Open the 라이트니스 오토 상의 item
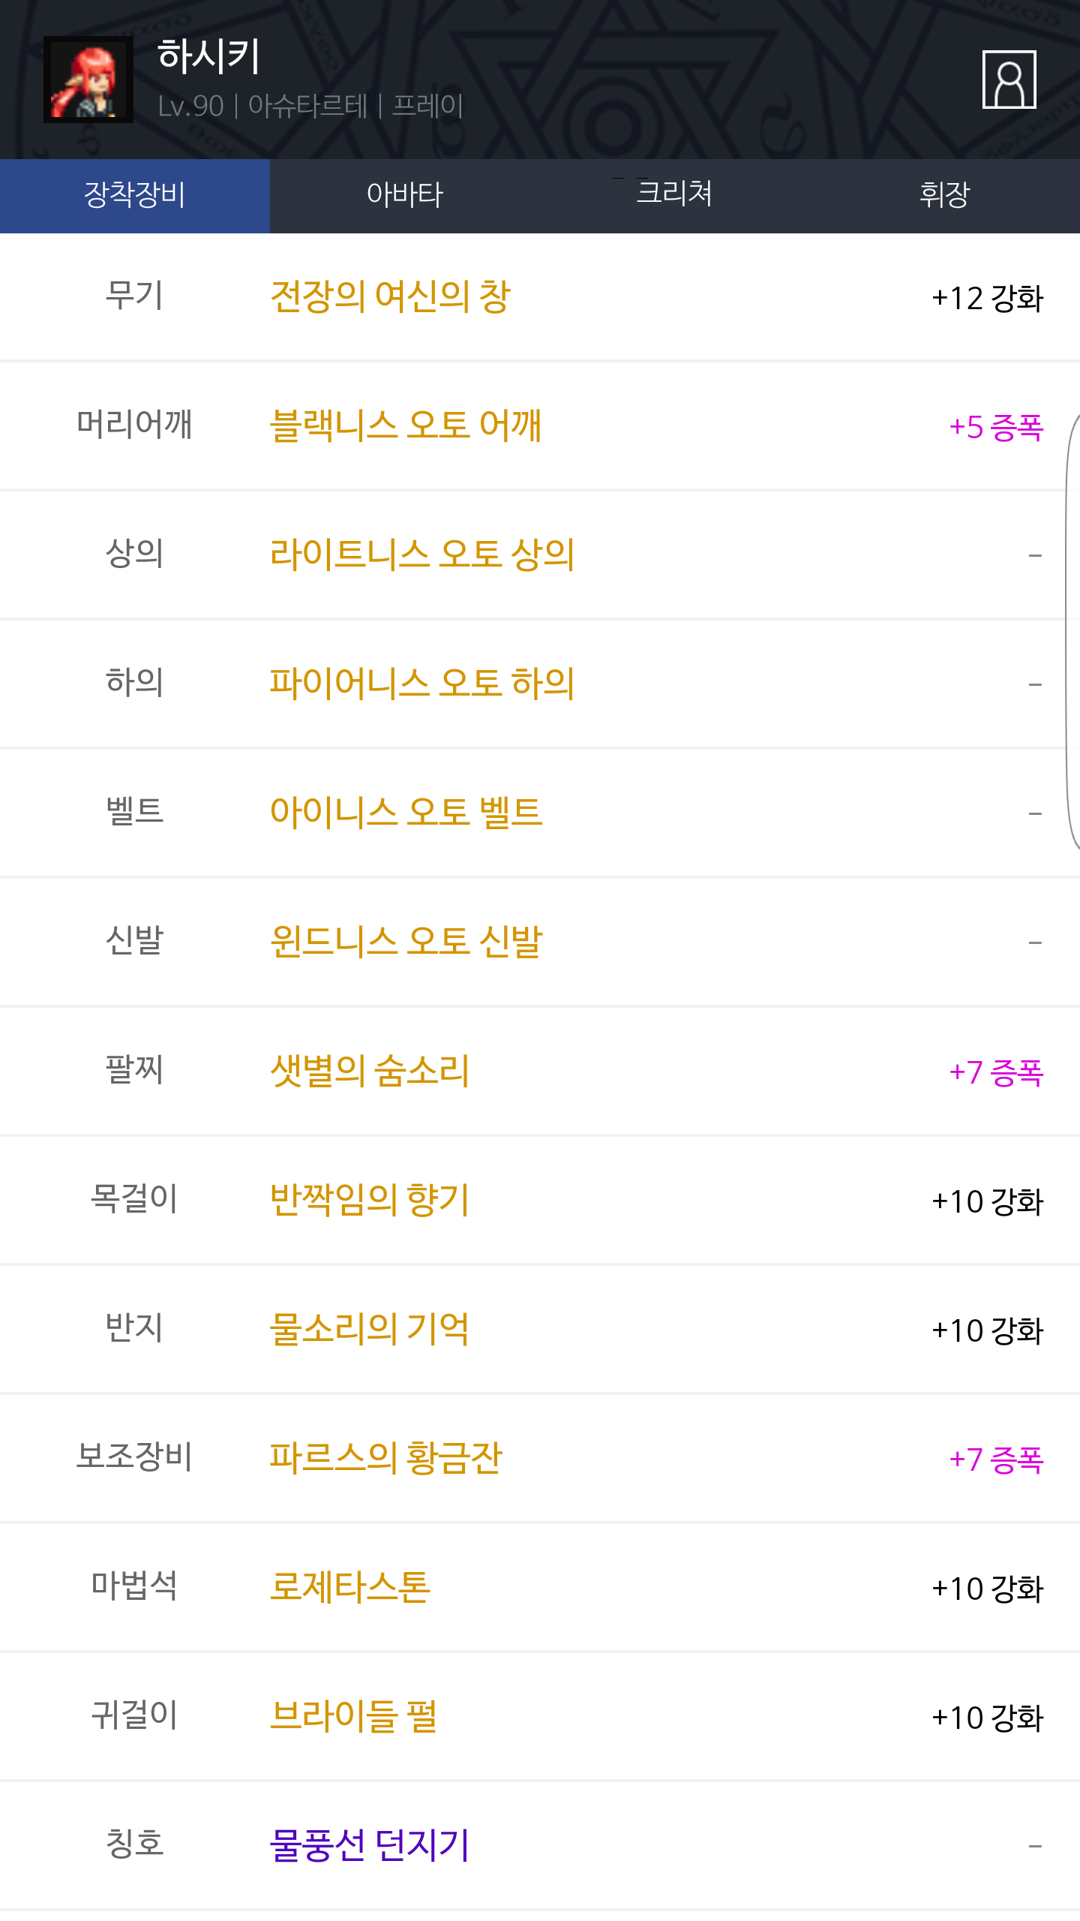Image resolution: width=1080 pixels, height=1921 pixels. point(422,555)
